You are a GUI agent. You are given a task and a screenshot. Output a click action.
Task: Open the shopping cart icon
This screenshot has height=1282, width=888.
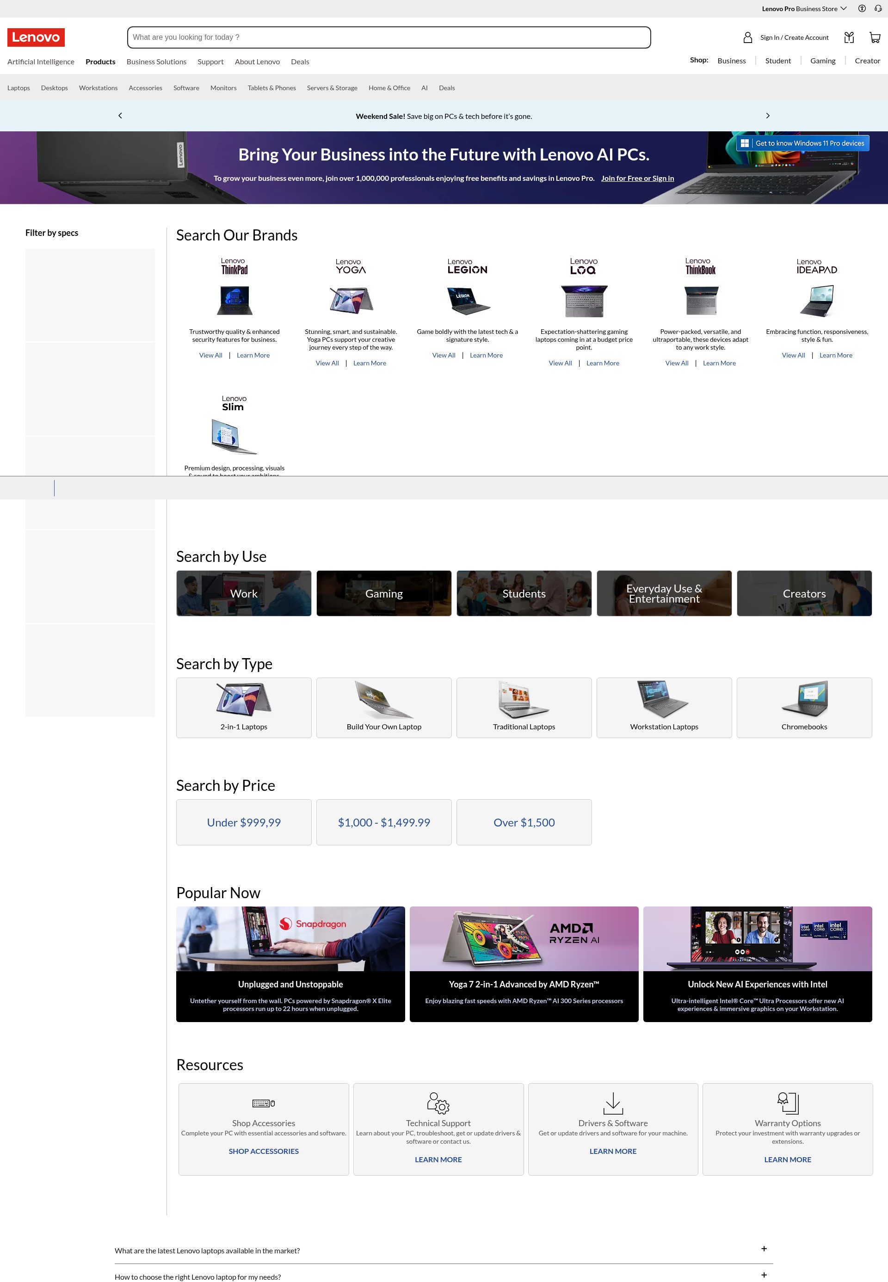tap(875, 37)
